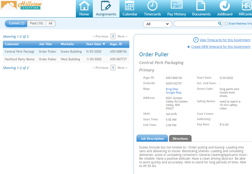This screenshot has height=174, width=252.
Task: Open the JobBoard icon
Action: (225, 6)
